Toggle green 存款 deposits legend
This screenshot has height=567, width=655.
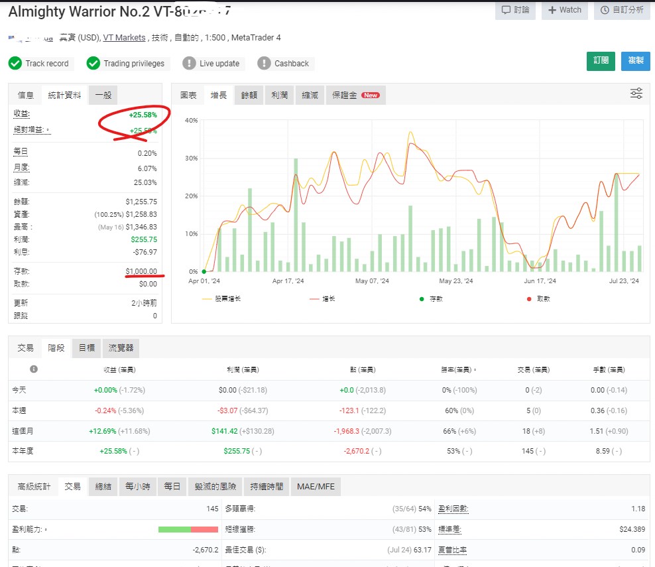click(x=431, y=298)
